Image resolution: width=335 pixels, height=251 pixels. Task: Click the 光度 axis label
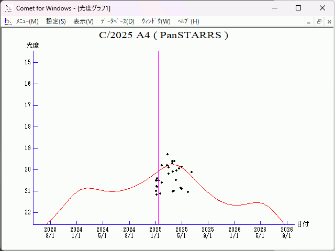33,45
